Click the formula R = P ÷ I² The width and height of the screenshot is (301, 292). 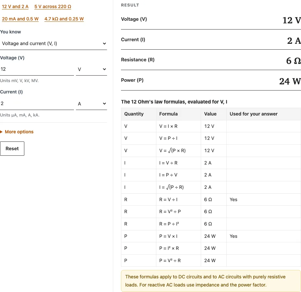point(169,224)
